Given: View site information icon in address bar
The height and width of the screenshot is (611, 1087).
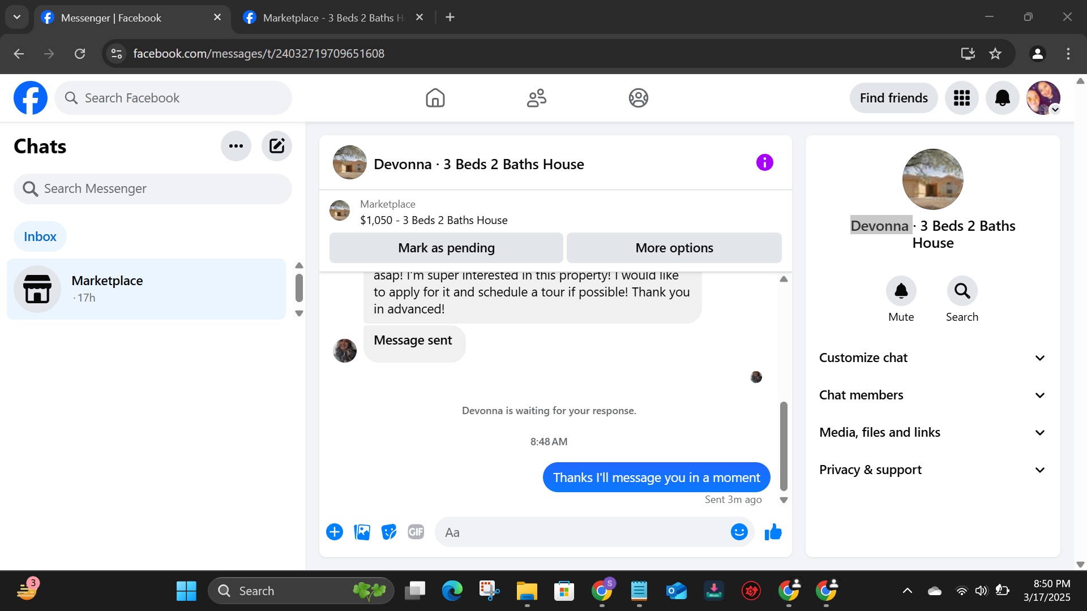Looking at the screenshot, I should [x=117, y=54].
